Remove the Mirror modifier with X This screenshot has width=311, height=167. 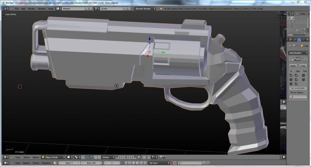pyautogui.click(x=307, y=59)
